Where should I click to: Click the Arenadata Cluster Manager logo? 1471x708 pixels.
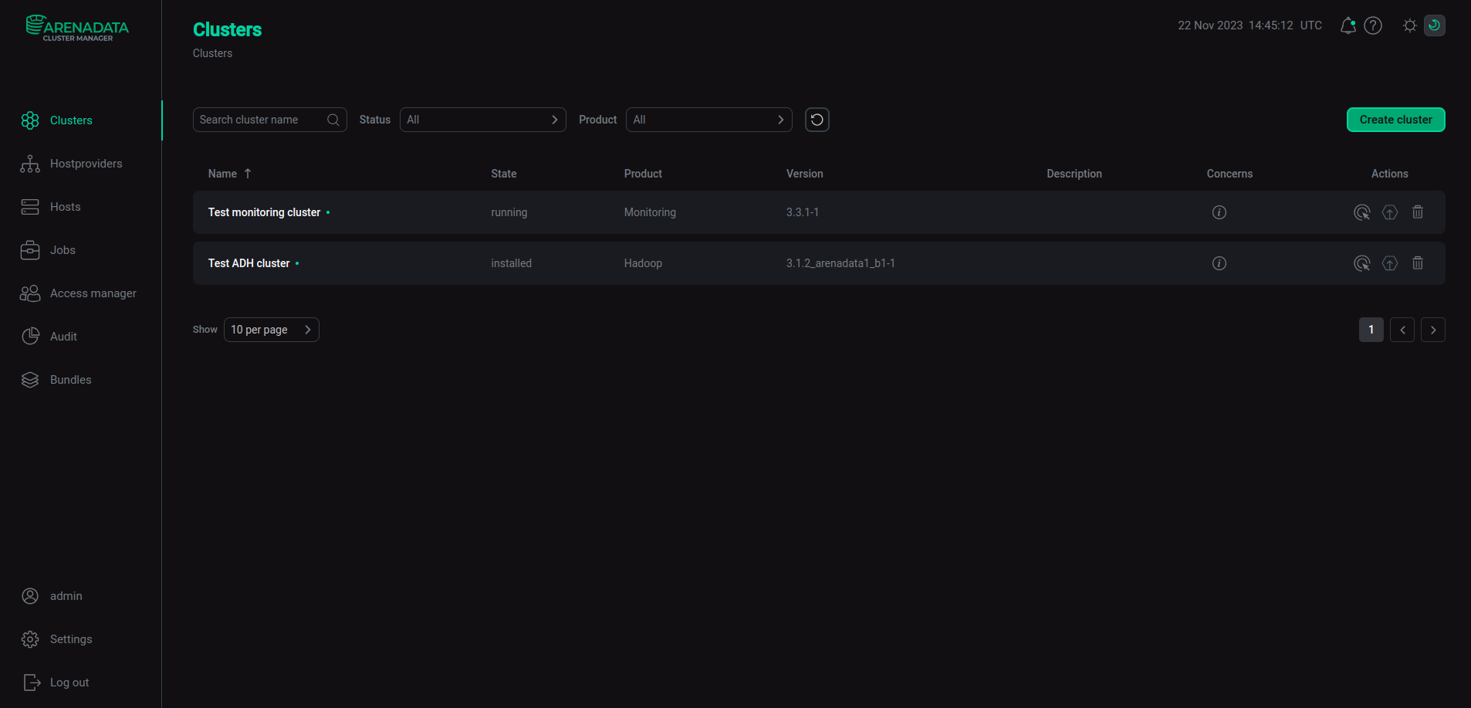[77, 29]
